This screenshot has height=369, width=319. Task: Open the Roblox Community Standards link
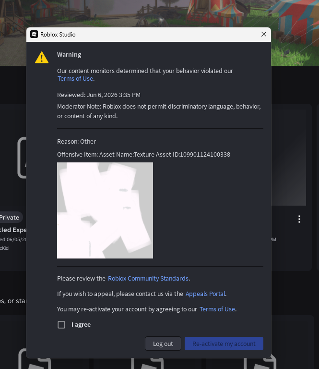click(x=148, y=278)
